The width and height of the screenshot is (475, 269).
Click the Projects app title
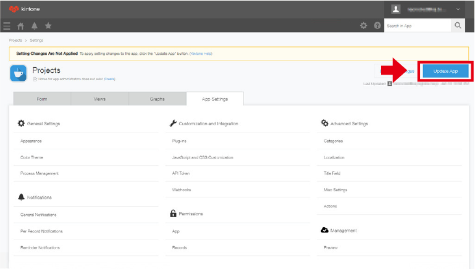(46, 70)
